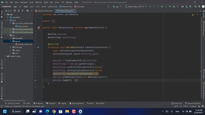The image size is (205, 115).
Task: Click Select Opened File target icon in Project panel
Action: pos(15,11)
